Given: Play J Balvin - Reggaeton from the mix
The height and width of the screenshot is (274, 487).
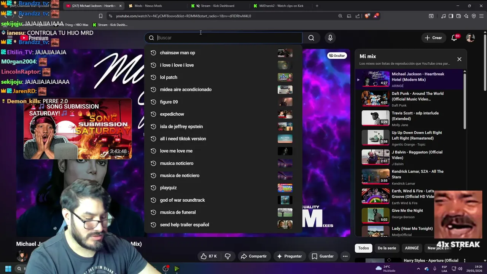Looking at the screenshot, I should click(x=409, y=157).
